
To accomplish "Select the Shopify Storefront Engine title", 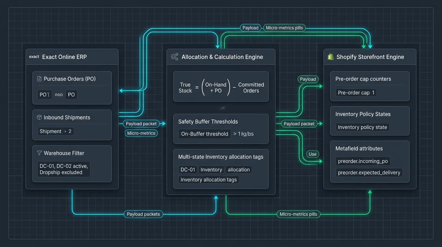I will tap(370, 57).
